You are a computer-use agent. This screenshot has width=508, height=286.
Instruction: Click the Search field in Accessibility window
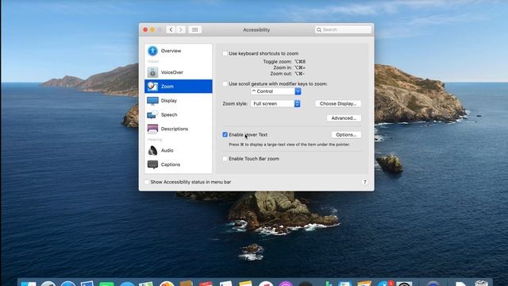click(x=343, y=30)
